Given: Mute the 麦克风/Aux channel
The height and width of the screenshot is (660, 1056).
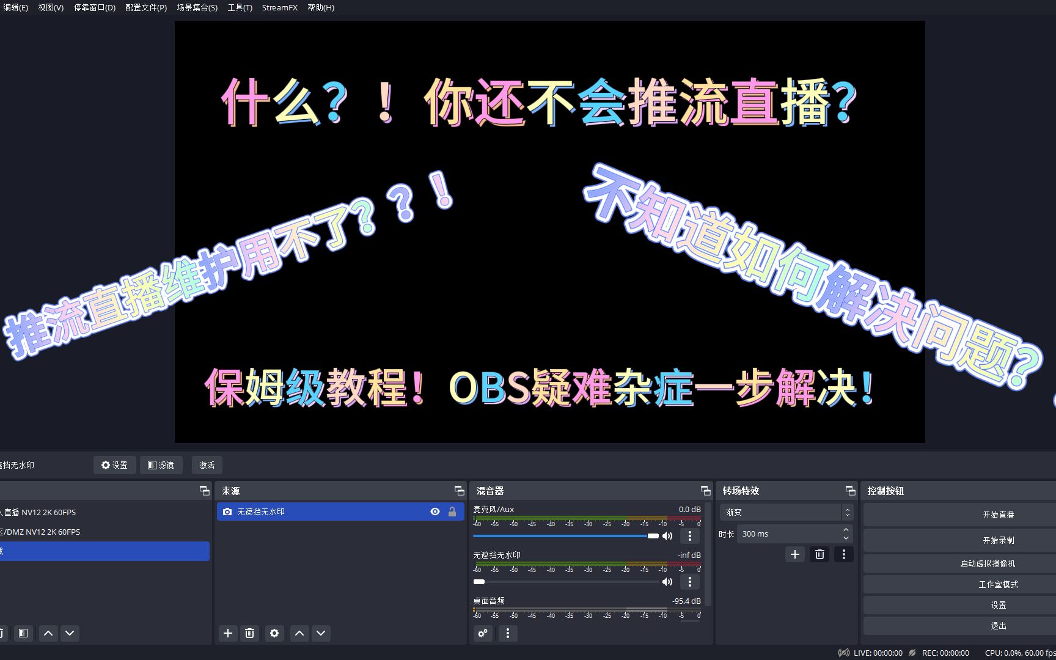Looking at the screenshot, I should point(667,536).
